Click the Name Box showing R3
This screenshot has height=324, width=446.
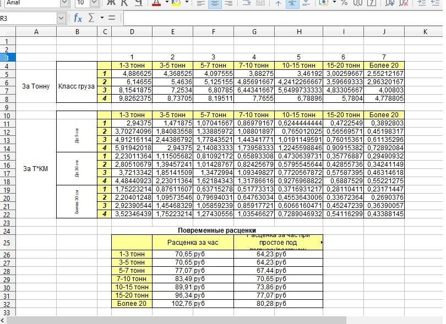coord(29,19)
